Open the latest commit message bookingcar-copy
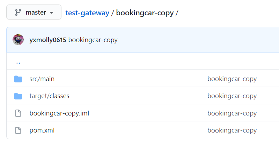279x144 pixels. pos(93,40)
